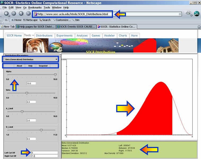
Task: Click the Beta slider thumb
Action: [x=27, y=93]
